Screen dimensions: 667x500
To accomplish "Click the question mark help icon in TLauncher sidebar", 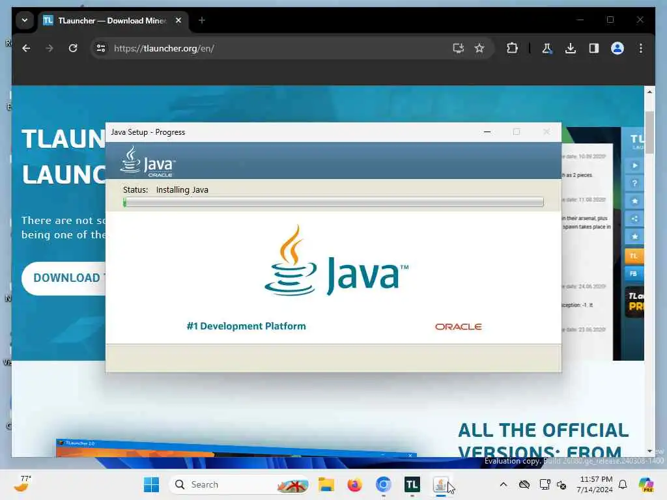I will pos(634,183).
